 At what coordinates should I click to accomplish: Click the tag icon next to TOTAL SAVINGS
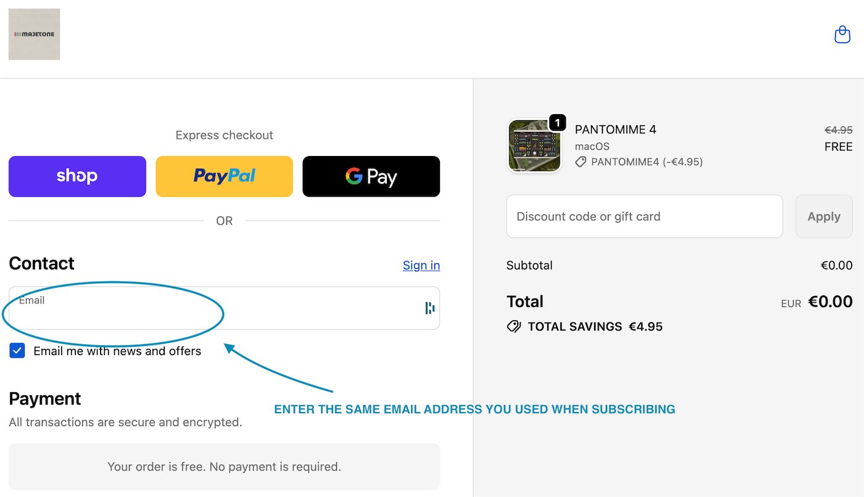point(514,326)
